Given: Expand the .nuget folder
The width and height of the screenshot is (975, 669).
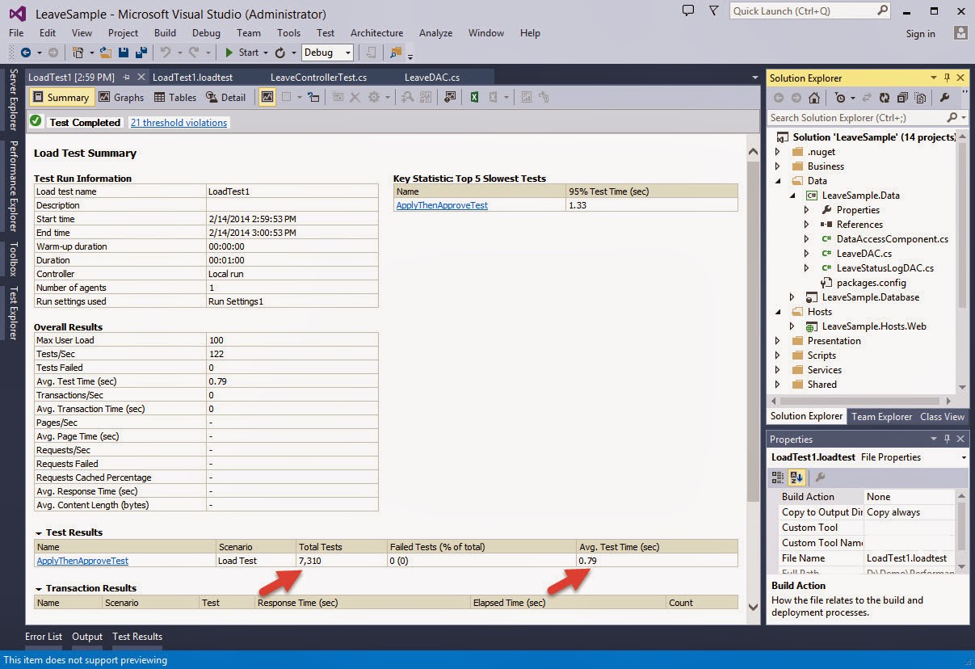Looking at the screenshot, I should 778,152.
